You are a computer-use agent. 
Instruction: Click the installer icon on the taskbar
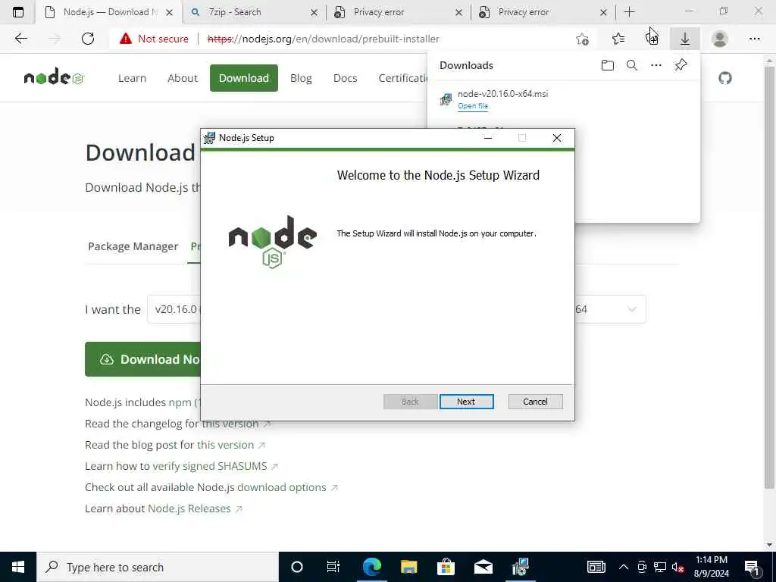[x=520, y=567]
